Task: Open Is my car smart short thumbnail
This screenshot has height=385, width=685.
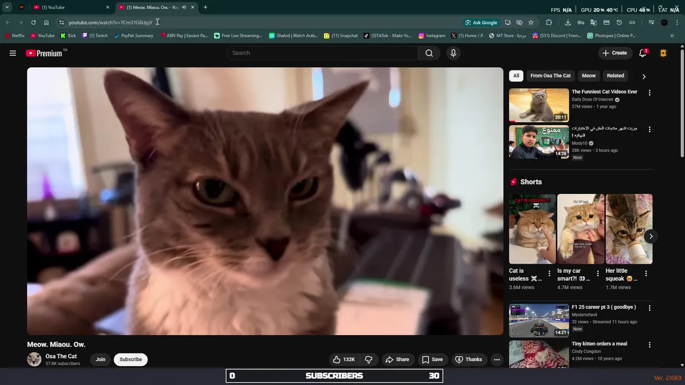Action: click(x=581, y=229)
